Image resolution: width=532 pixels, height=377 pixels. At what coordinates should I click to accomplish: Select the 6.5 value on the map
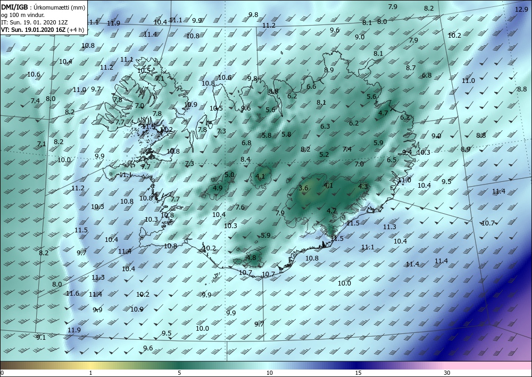[392, 160]
